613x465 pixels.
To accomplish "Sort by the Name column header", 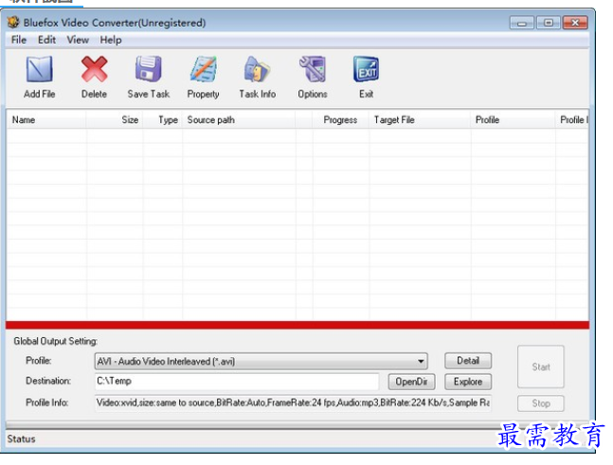I will pyautogui.click(x=46, y=120).
